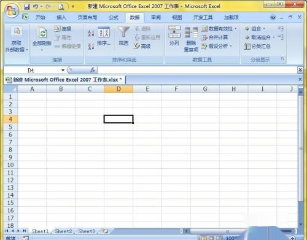Open the 排序 custom sort dialog
The width and height of the screenshot is (307, 240).
[x=104, y=36]
